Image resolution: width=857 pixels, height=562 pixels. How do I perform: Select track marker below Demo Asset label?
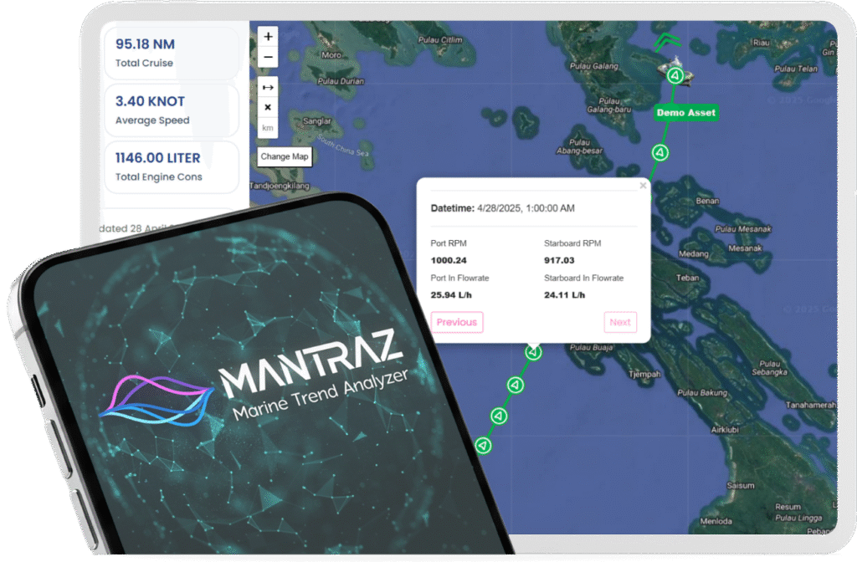point(659,152)
